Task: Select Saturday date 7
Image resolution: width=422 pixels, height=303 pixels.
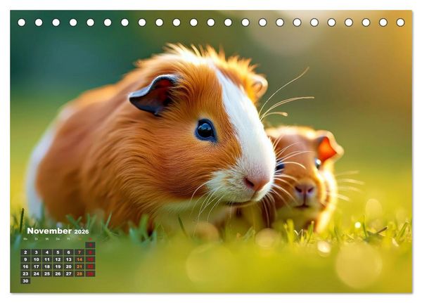Action: point(79,252)
